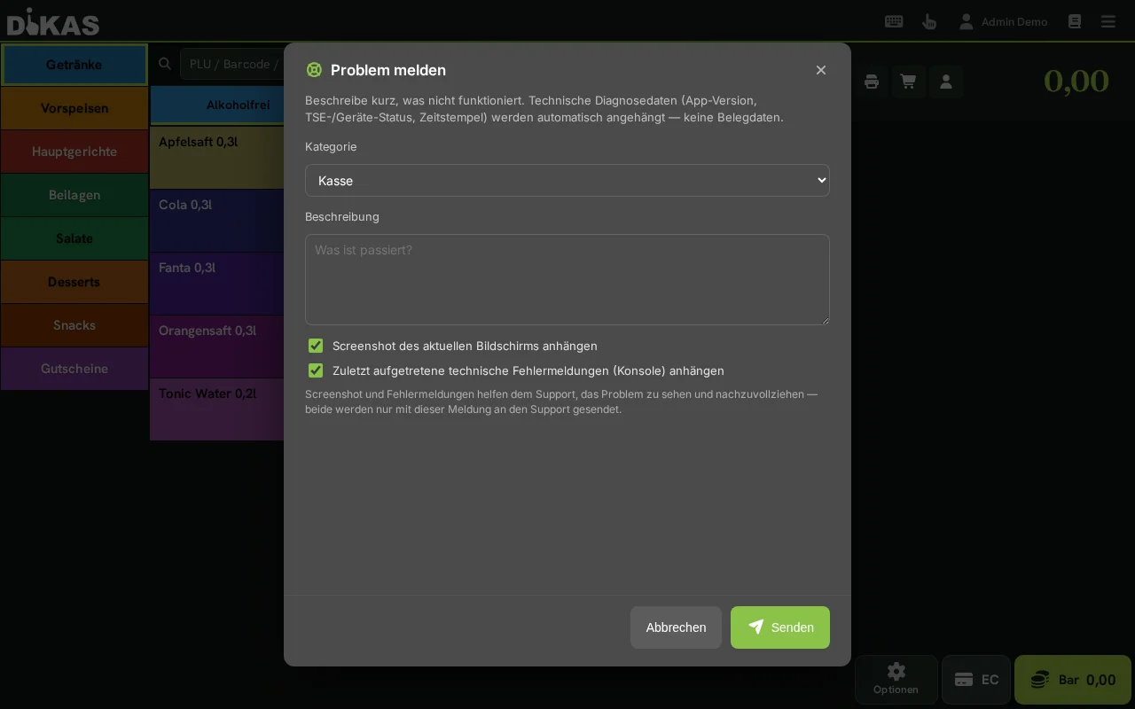Select the Gutscheine category

(74, 369)
